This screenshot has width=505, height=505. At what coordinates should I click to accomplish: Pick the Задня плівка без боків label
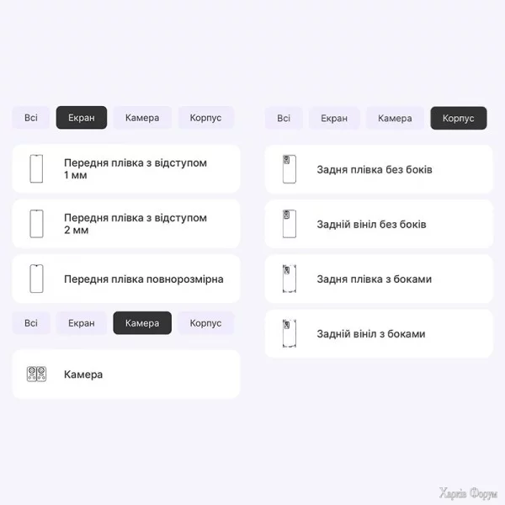pos(375,169)
